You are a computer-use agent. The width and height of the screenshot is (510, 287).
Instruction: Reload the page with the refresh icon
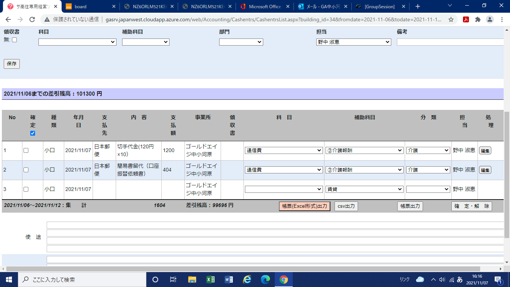(32, 20)
